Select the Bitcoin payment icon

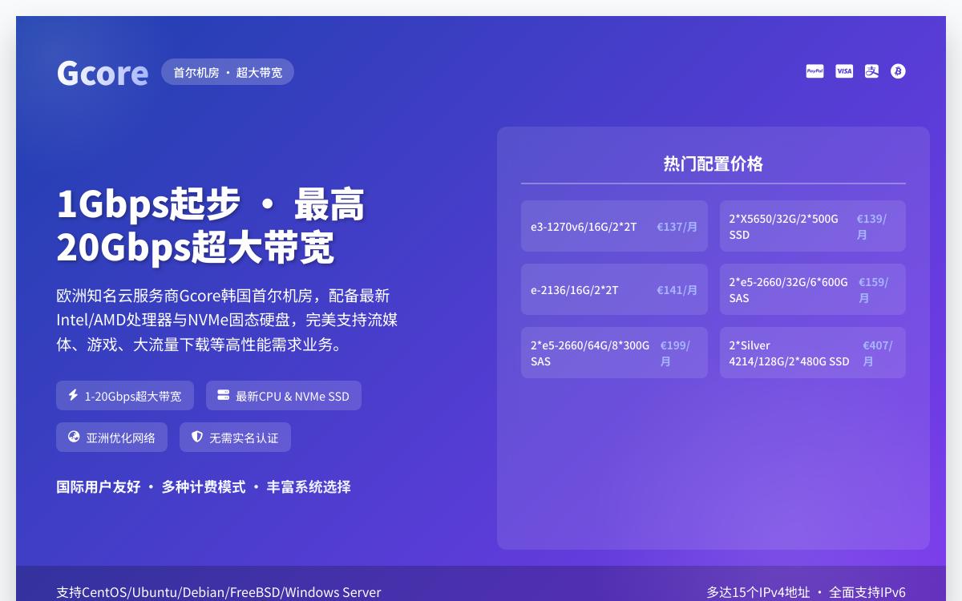pos(898,71)
